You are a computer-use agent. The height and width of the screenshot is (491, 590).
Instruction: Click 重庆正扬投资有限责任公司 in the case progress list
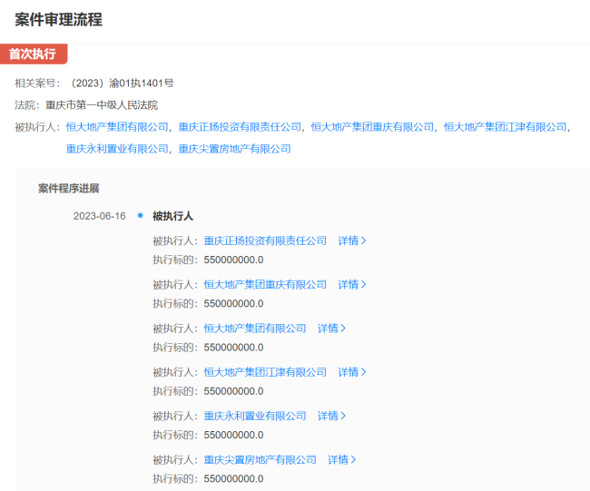265,241
